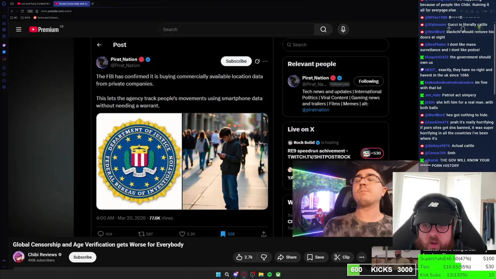This screenshot has width=496, height=279.
Task: Click the Kicks 600 of 3000 progress bar
Action: click(381, 270)
